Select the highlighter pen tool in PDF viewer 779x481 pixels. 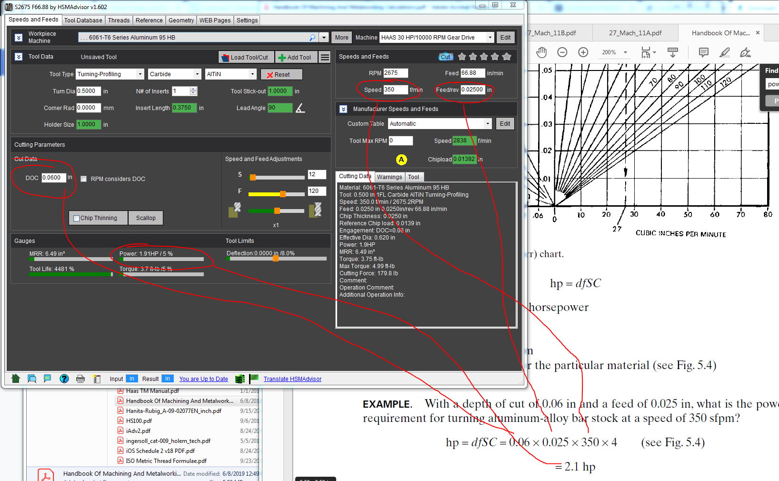point(725,52)
